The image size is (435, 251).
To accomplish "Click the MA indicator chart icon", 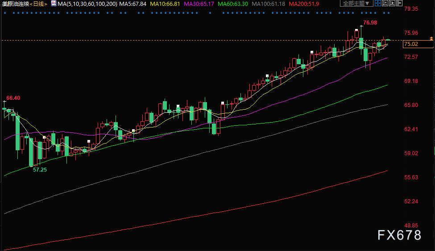I will [x=54, y=4].
